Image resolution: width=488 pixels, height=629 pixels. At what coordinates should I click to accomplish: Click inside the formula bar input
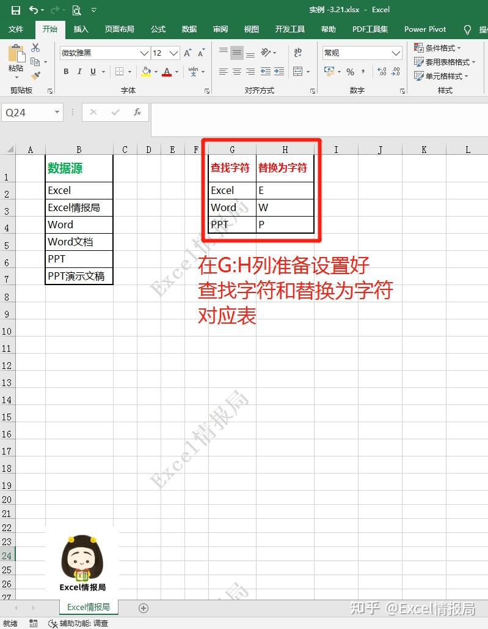coord(319,119)
